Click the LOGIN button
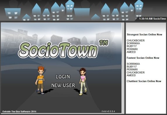The height and width of the screenshot is (115, 167). click(63, 76)
